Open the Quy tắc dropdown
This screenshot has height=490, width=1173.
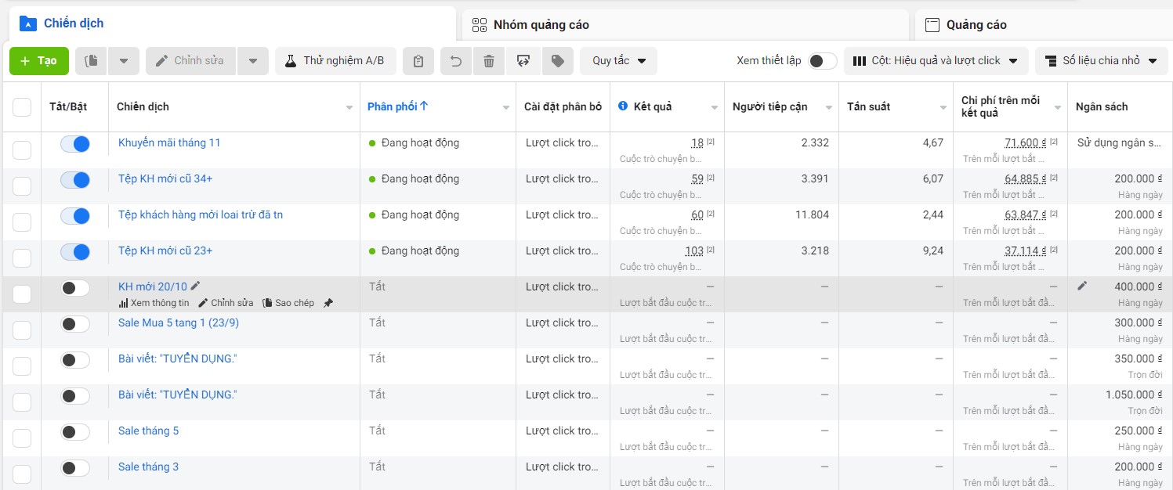(617, 60)
